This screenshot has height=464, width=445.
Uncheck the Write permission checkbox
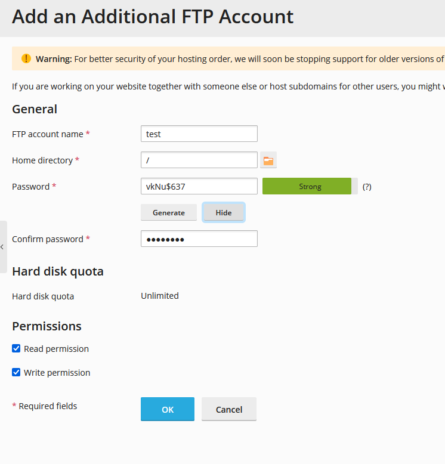(x=16, y=372)
